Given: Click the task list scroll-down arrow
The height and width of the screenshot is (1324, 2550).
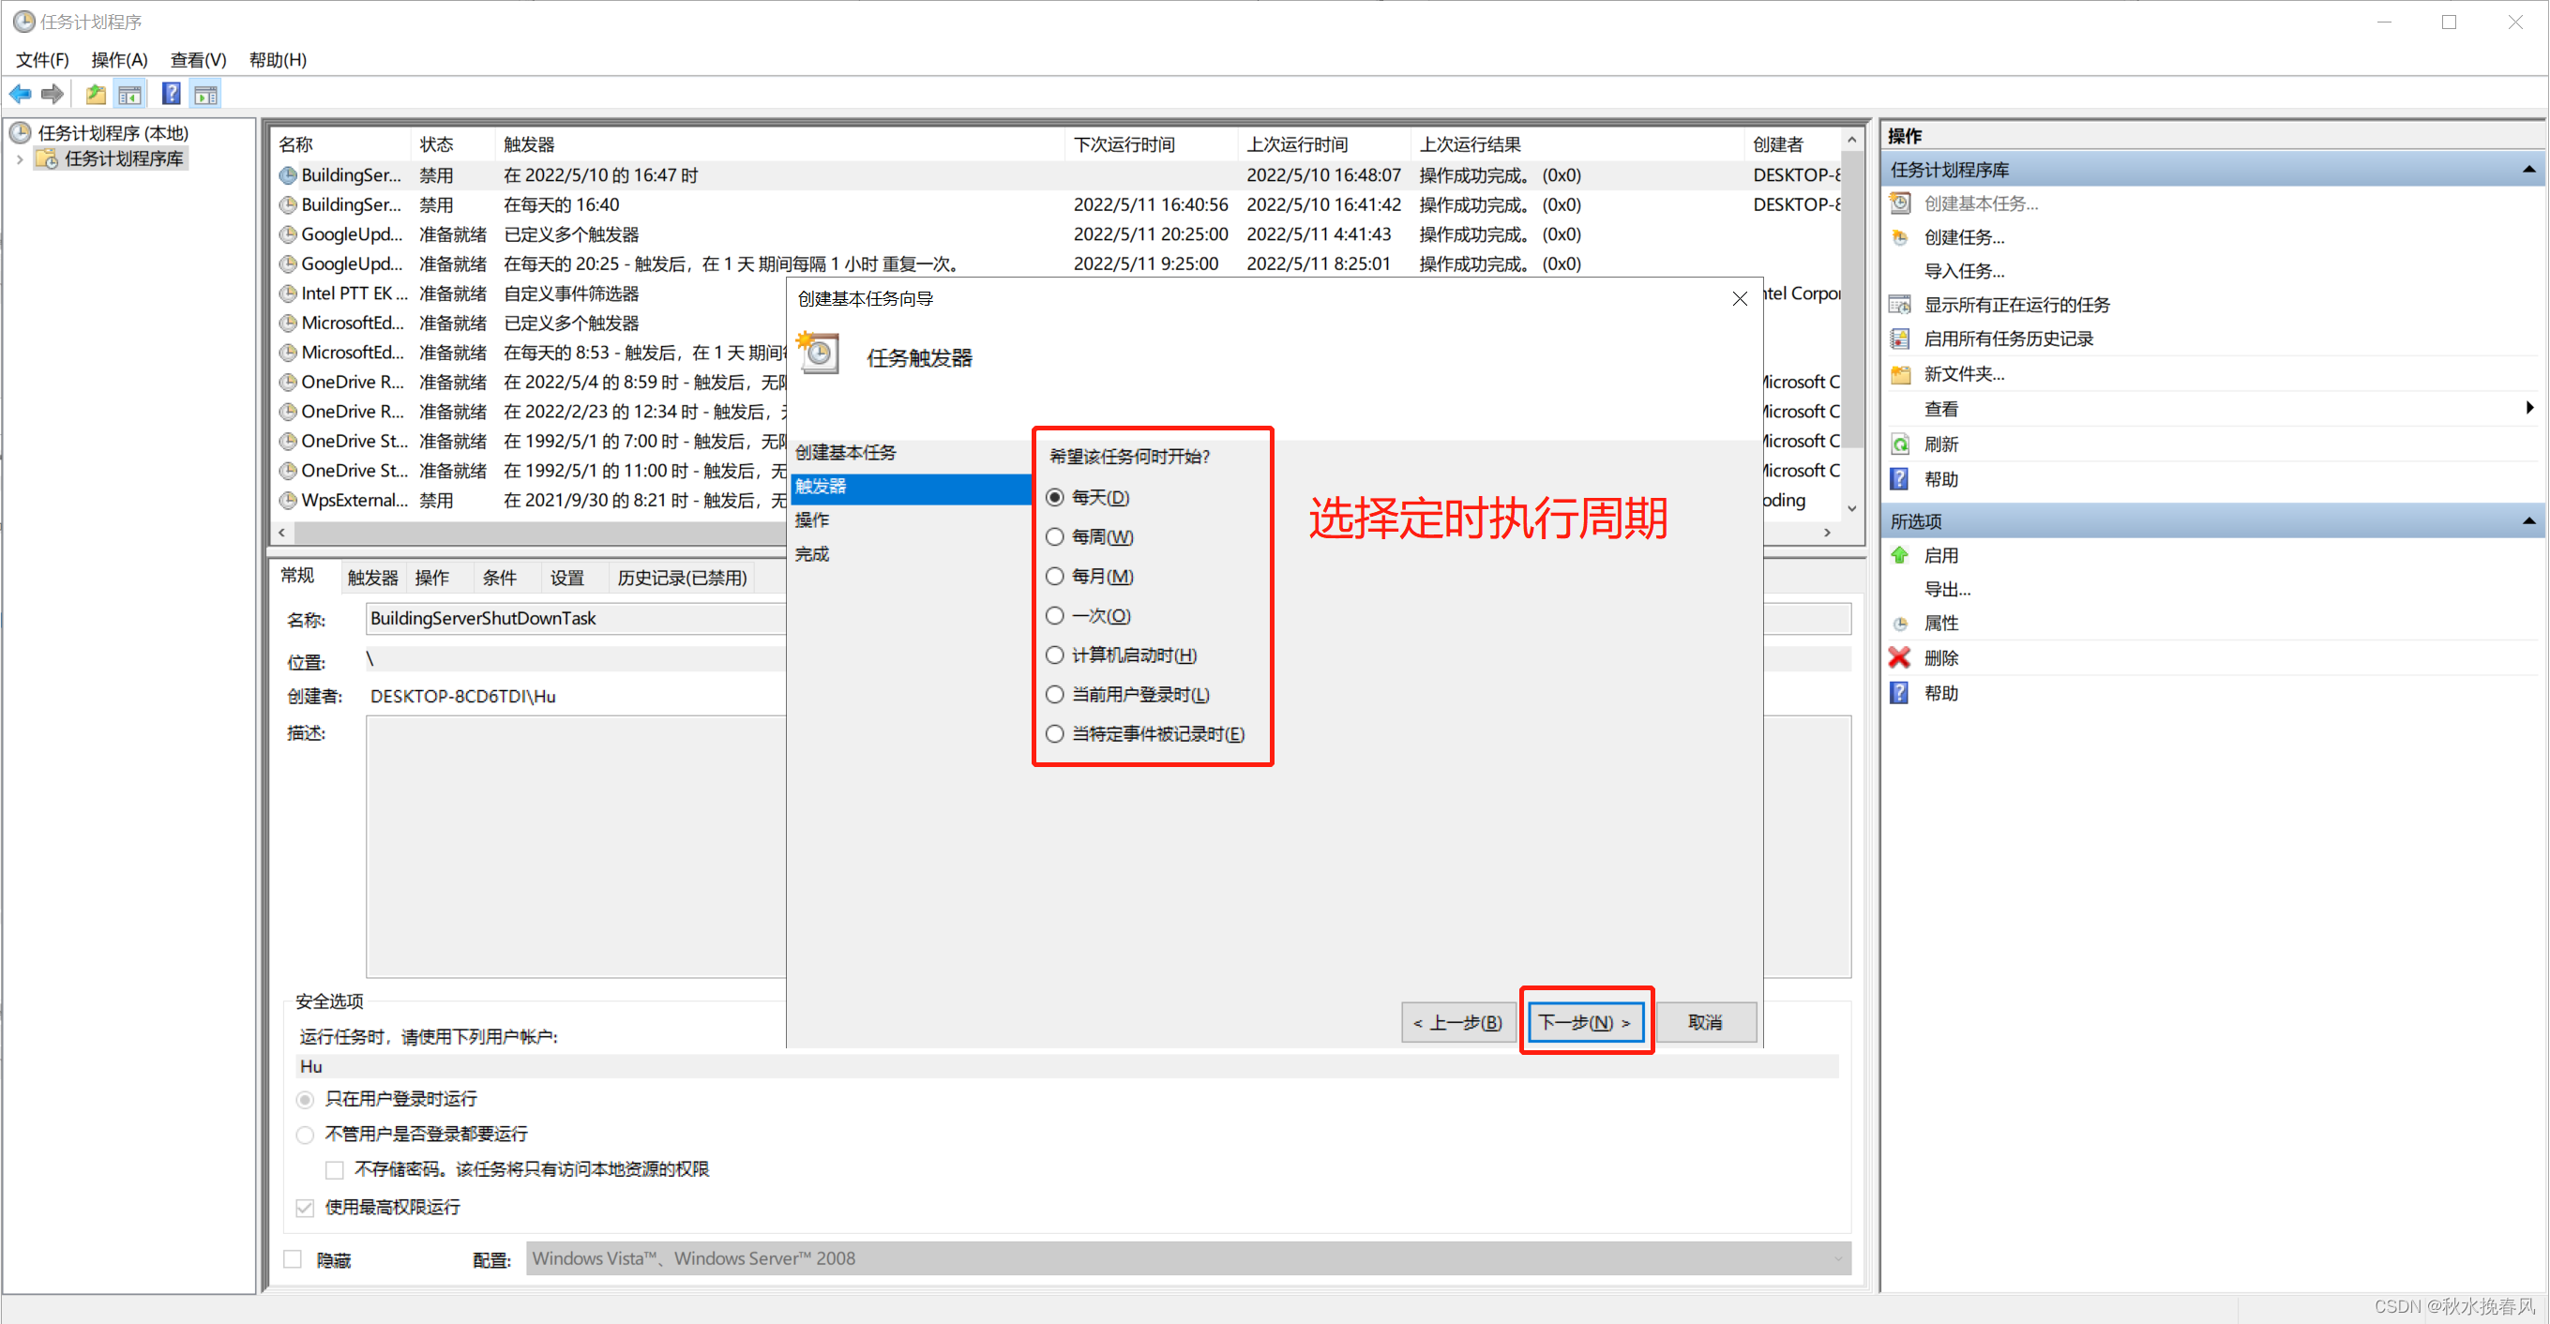Looking at the screenshot, I should coord(1851,508).
